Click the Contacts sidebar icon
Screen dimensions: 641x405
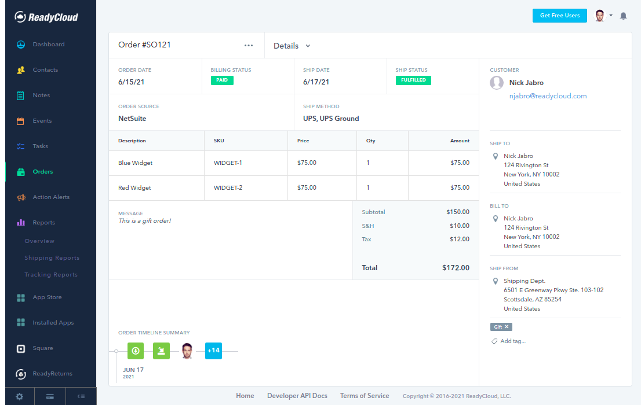click(21, 70)
